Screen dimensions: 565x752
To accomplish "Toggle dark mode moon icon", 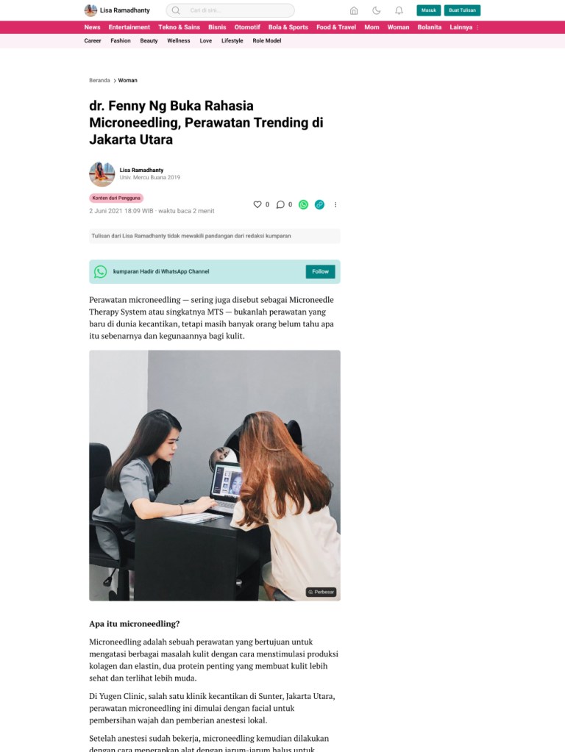I will [377, 10].
